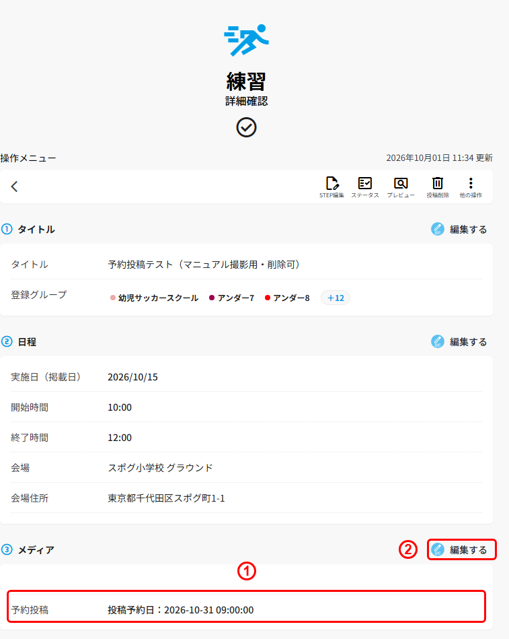Viewport: 509px width, 639px height.
Task: Click the venue スポグ小学校 グラウンド
Action: pyautogui.click(x=160, y=468)
